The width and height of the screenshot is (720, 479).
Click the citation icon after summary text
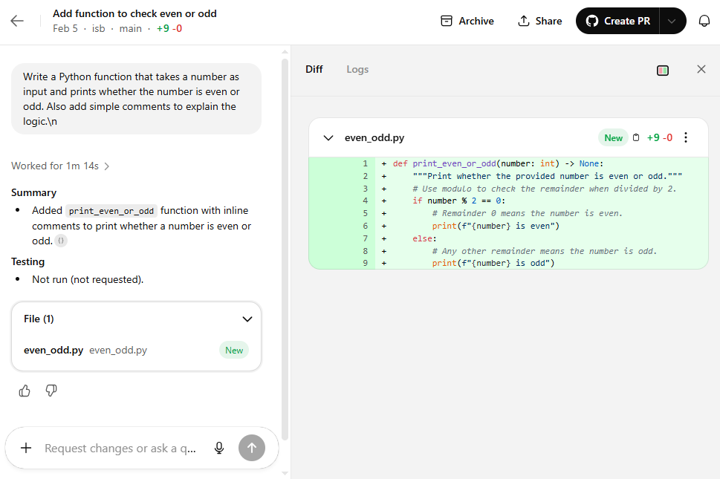click(61, 241)
